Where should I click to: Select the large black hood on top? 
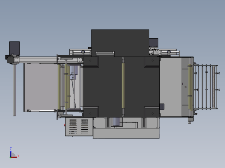click(x=120, y=43)
